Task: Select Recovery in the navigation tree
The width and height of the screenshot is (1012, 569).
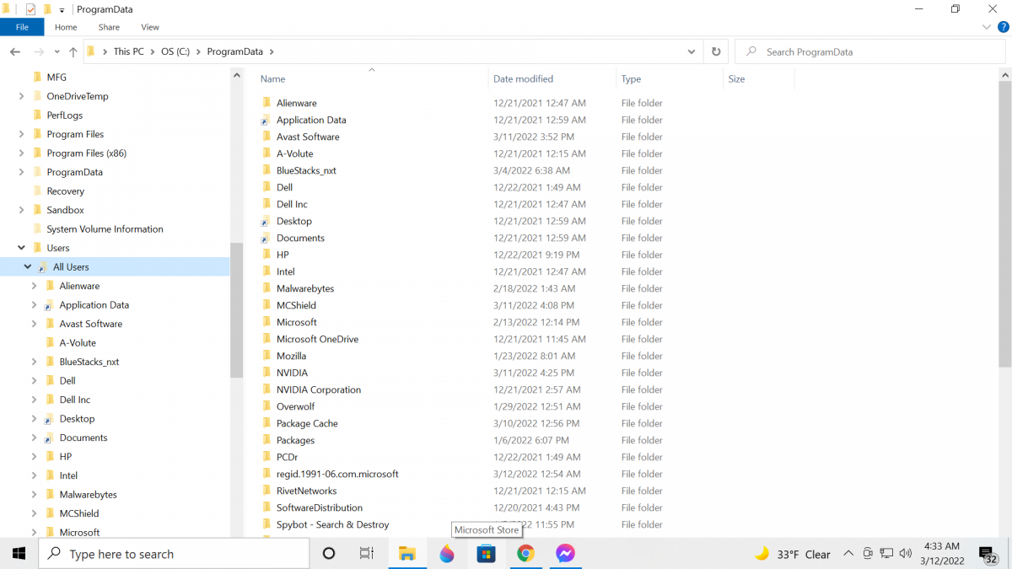Action: pos(66,191)
